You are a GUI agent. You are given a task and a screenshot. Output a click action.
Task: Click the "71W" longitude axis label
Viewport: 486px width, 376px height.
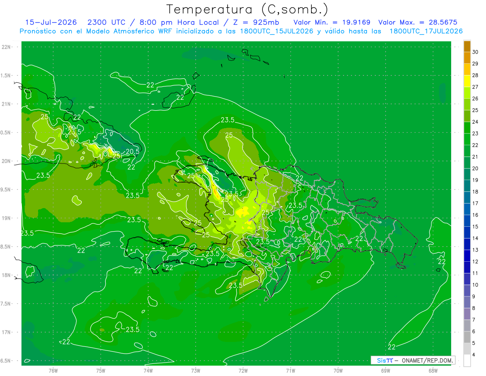point(290,370)
